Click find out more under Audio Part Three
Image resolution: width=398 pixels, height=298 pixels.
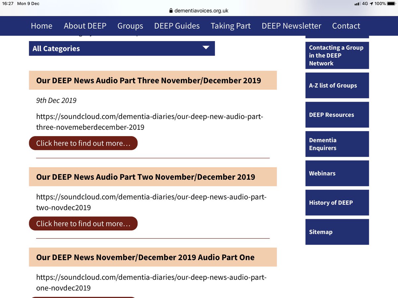pos(83,143)
